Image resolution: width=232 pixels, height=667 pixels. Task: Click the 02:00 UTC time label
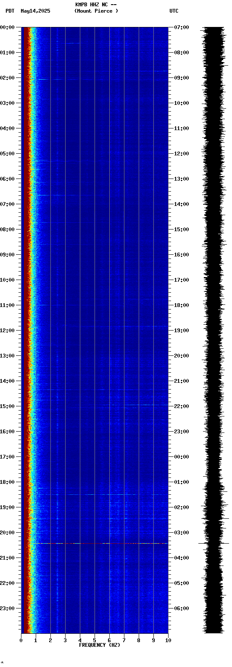182,507
